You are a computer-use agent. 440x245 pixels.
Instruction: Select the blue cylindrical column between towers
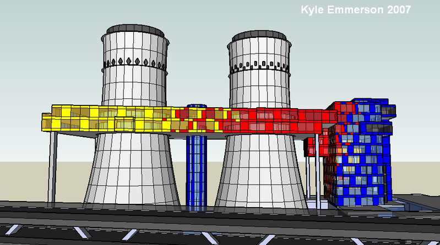click(196, 170)
